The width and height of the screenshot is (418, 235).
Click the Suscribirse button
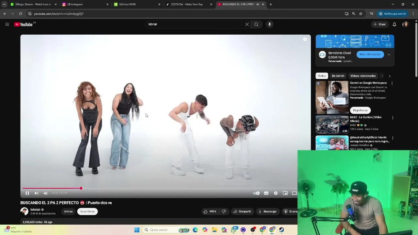pyautogui.click(x=88, y=211)
